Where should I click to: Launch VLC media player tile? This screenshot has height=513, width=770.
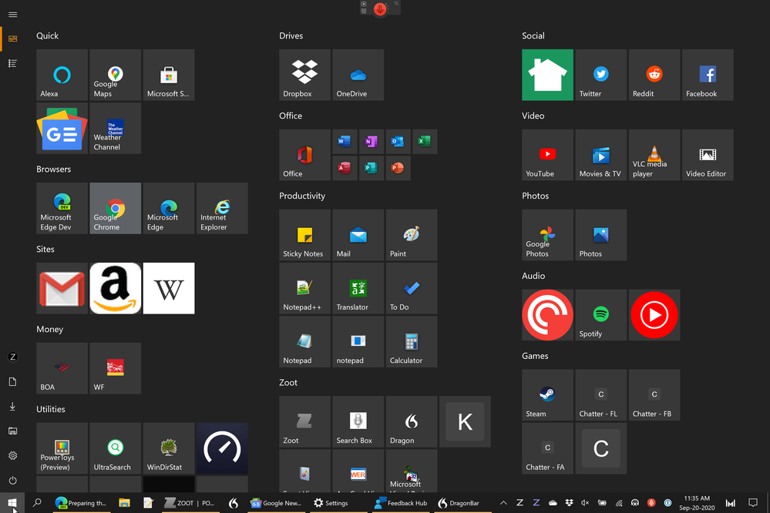pyautogui.click(x=654, y=155)
